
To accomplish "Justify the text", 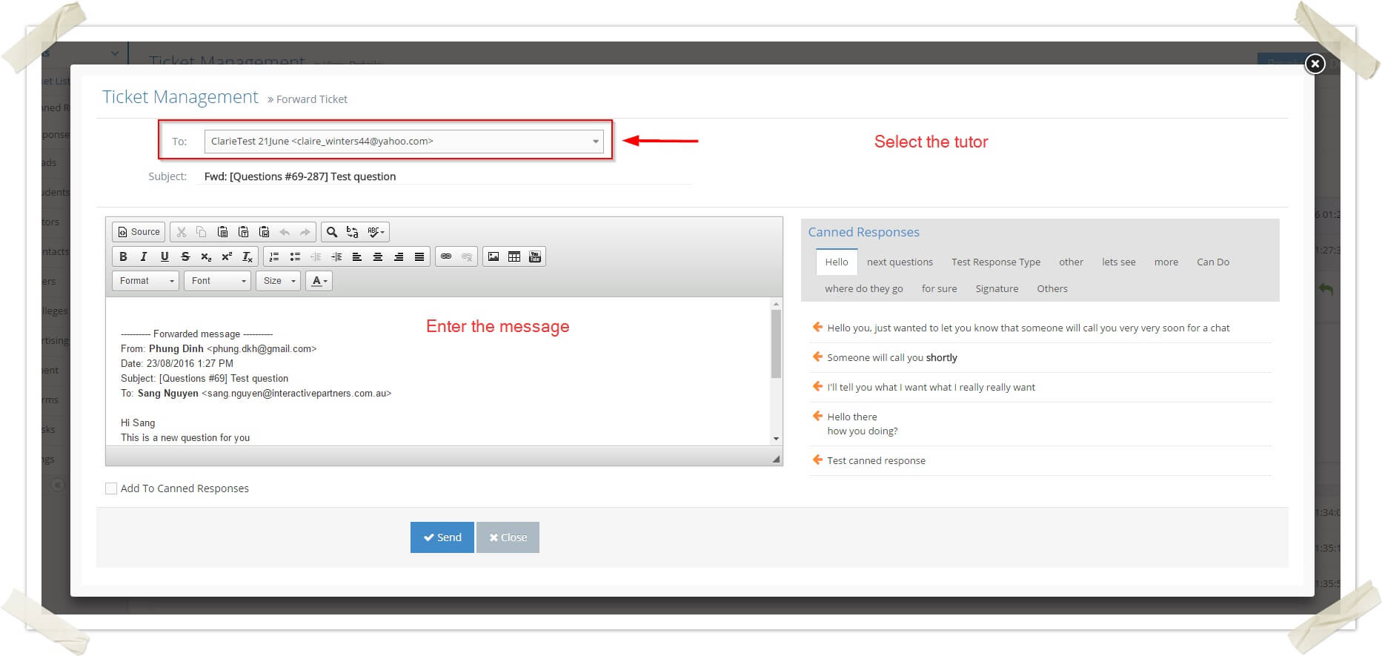I will coord(419,256).
